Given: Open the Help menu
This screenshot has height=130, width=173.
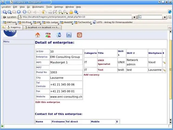Looking at the screenshot, I should click(x=78, y=7).
